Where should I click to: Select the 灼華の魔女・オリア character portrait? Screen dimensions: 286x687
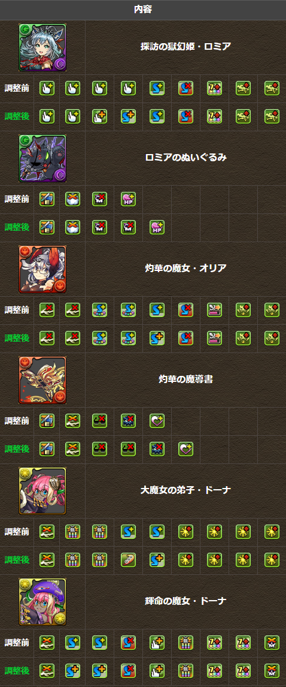click(x=42, y=269)
